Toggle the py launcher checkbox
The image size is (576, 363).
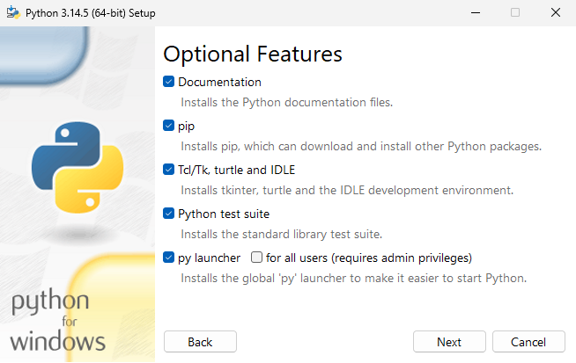[168, 258]
